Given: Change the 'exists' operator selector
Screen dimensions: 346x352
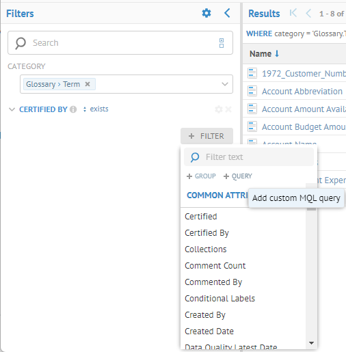Looking at the screenshot, I should [x=96, y=109].
